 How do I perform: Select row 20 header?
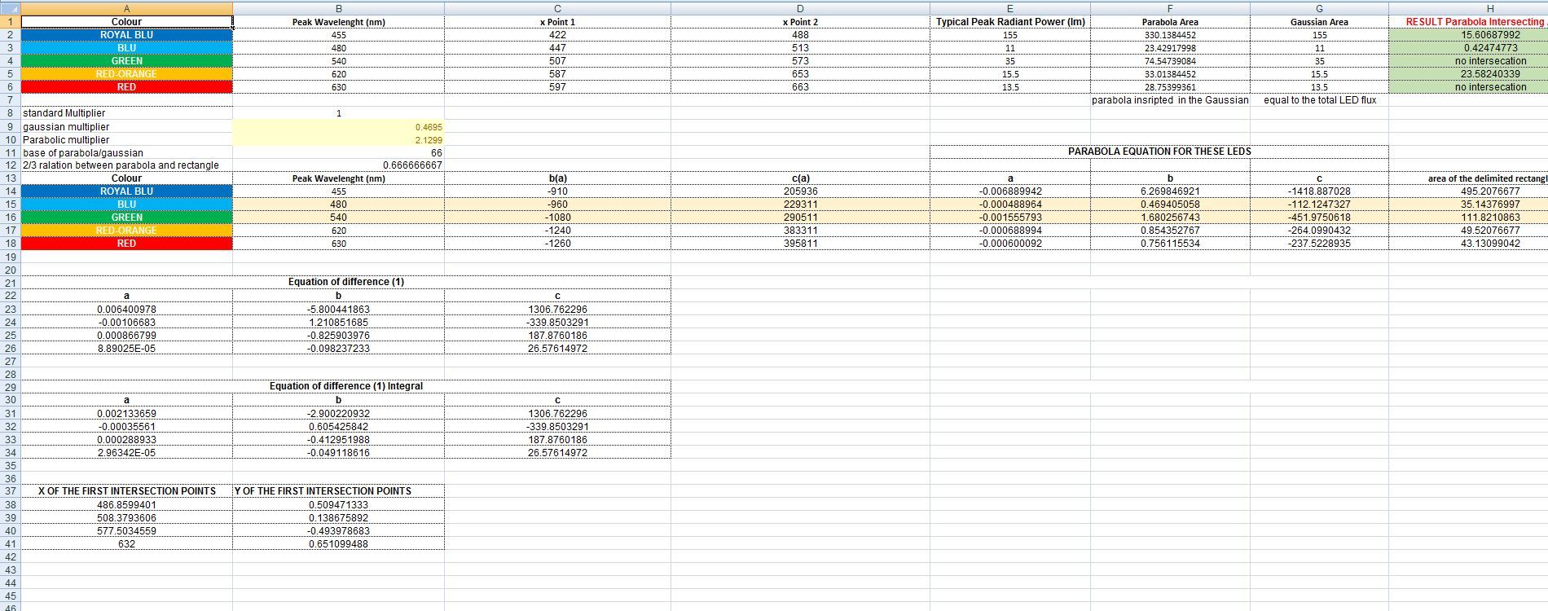pos(10,270)
